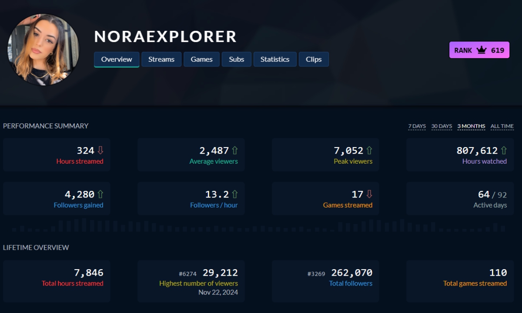
Task: Click the streamer profile picture
Action: pyautogui.click(x=43, y=49)
